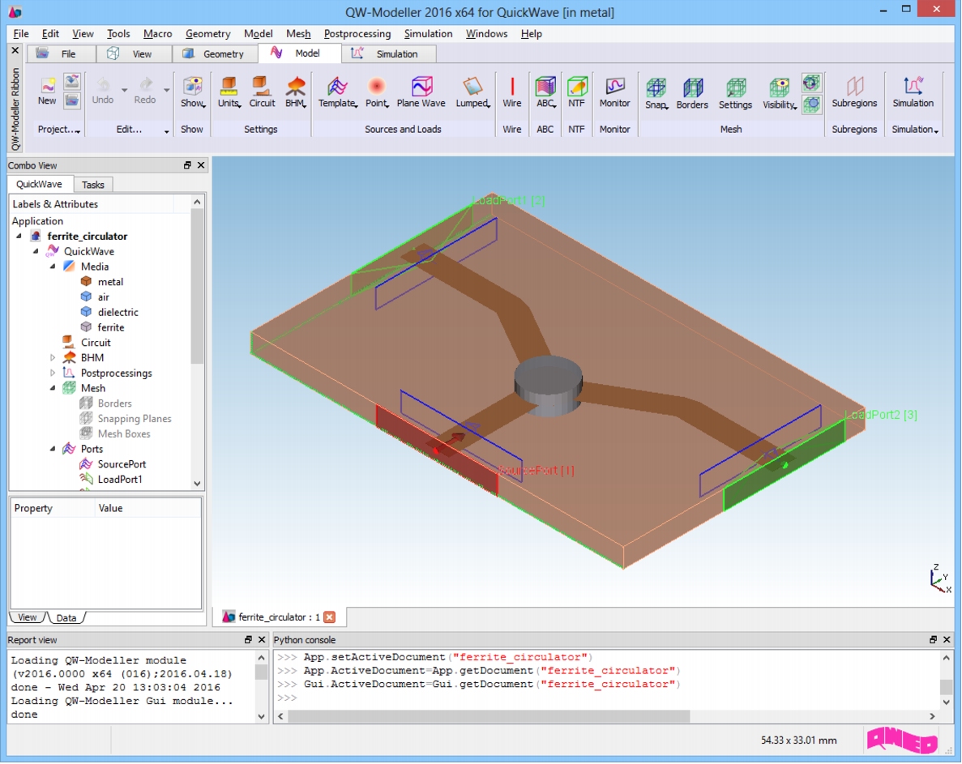Collapse the Media tree node
The height and width of the screenshot is (764, 962).
pos(53,267)
